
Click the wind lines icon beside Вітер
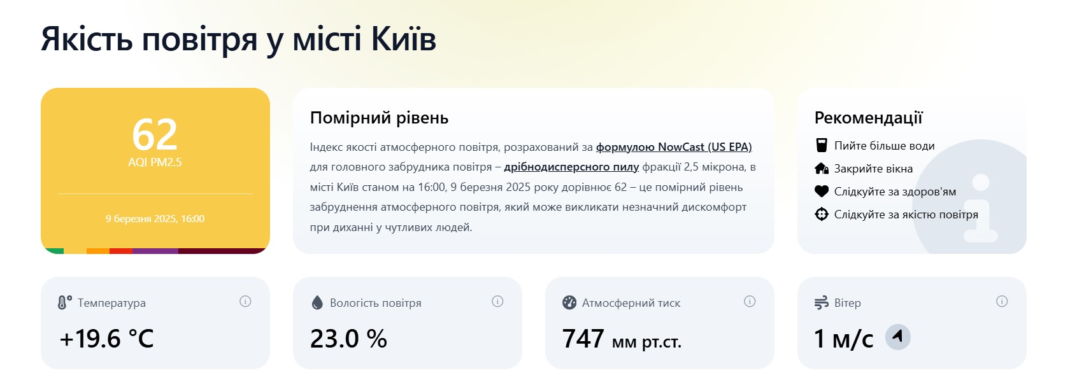(822, 303)
